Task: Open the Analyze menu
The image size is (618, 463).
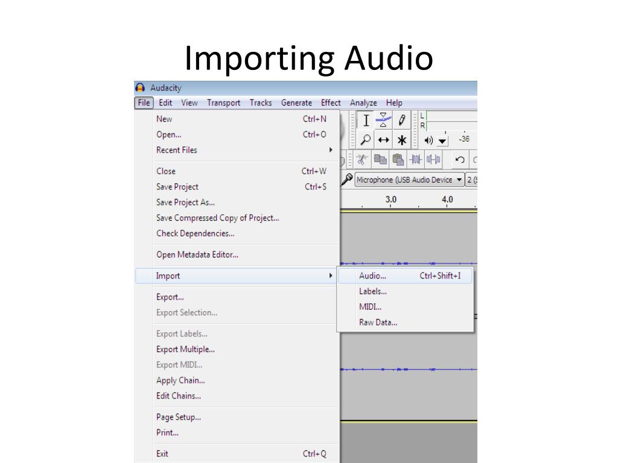Action: point(363,102)
